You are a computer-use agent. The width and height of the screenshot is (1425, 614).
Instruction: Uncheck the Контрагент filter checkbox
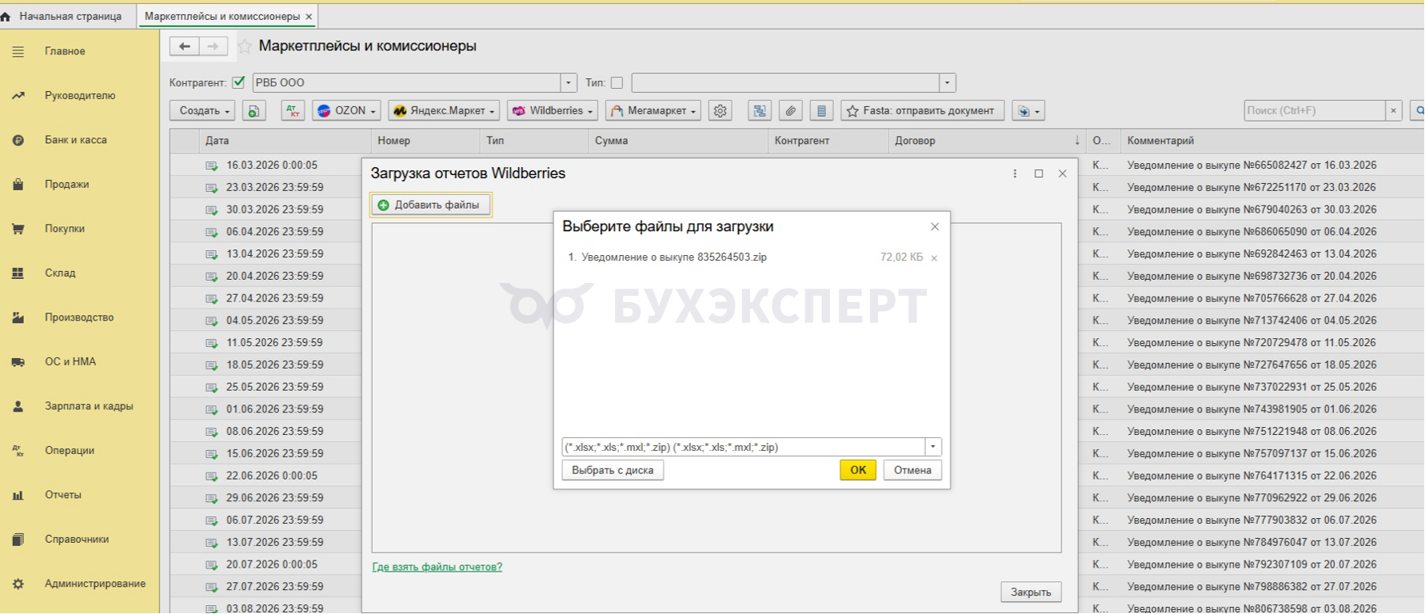coord(238,82)
